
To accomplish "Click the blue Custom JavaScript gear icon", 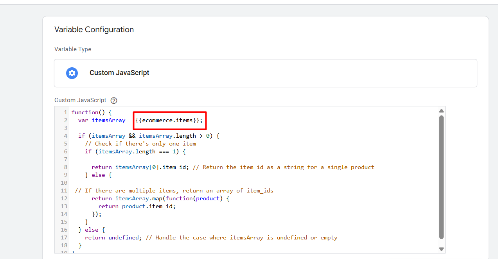I will [x=72, y=73].
